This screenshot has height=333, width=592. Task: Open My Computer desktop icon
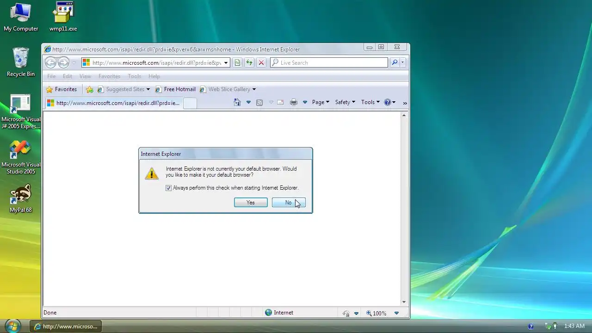click(21, 18)
